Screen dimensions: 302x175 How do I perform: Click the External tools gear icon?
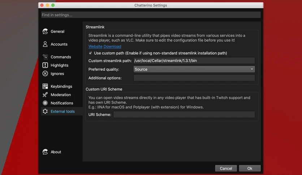[x=45, y=111]
